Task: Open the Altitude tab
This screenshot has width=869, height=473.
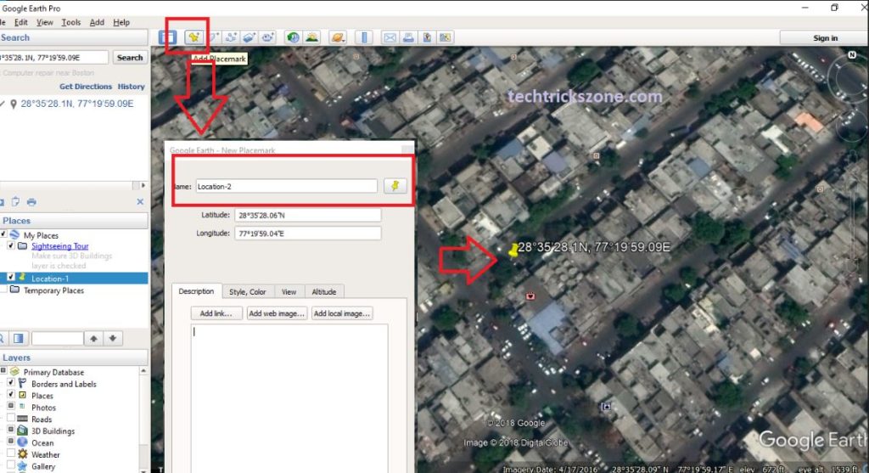Action: click(324, 292)
